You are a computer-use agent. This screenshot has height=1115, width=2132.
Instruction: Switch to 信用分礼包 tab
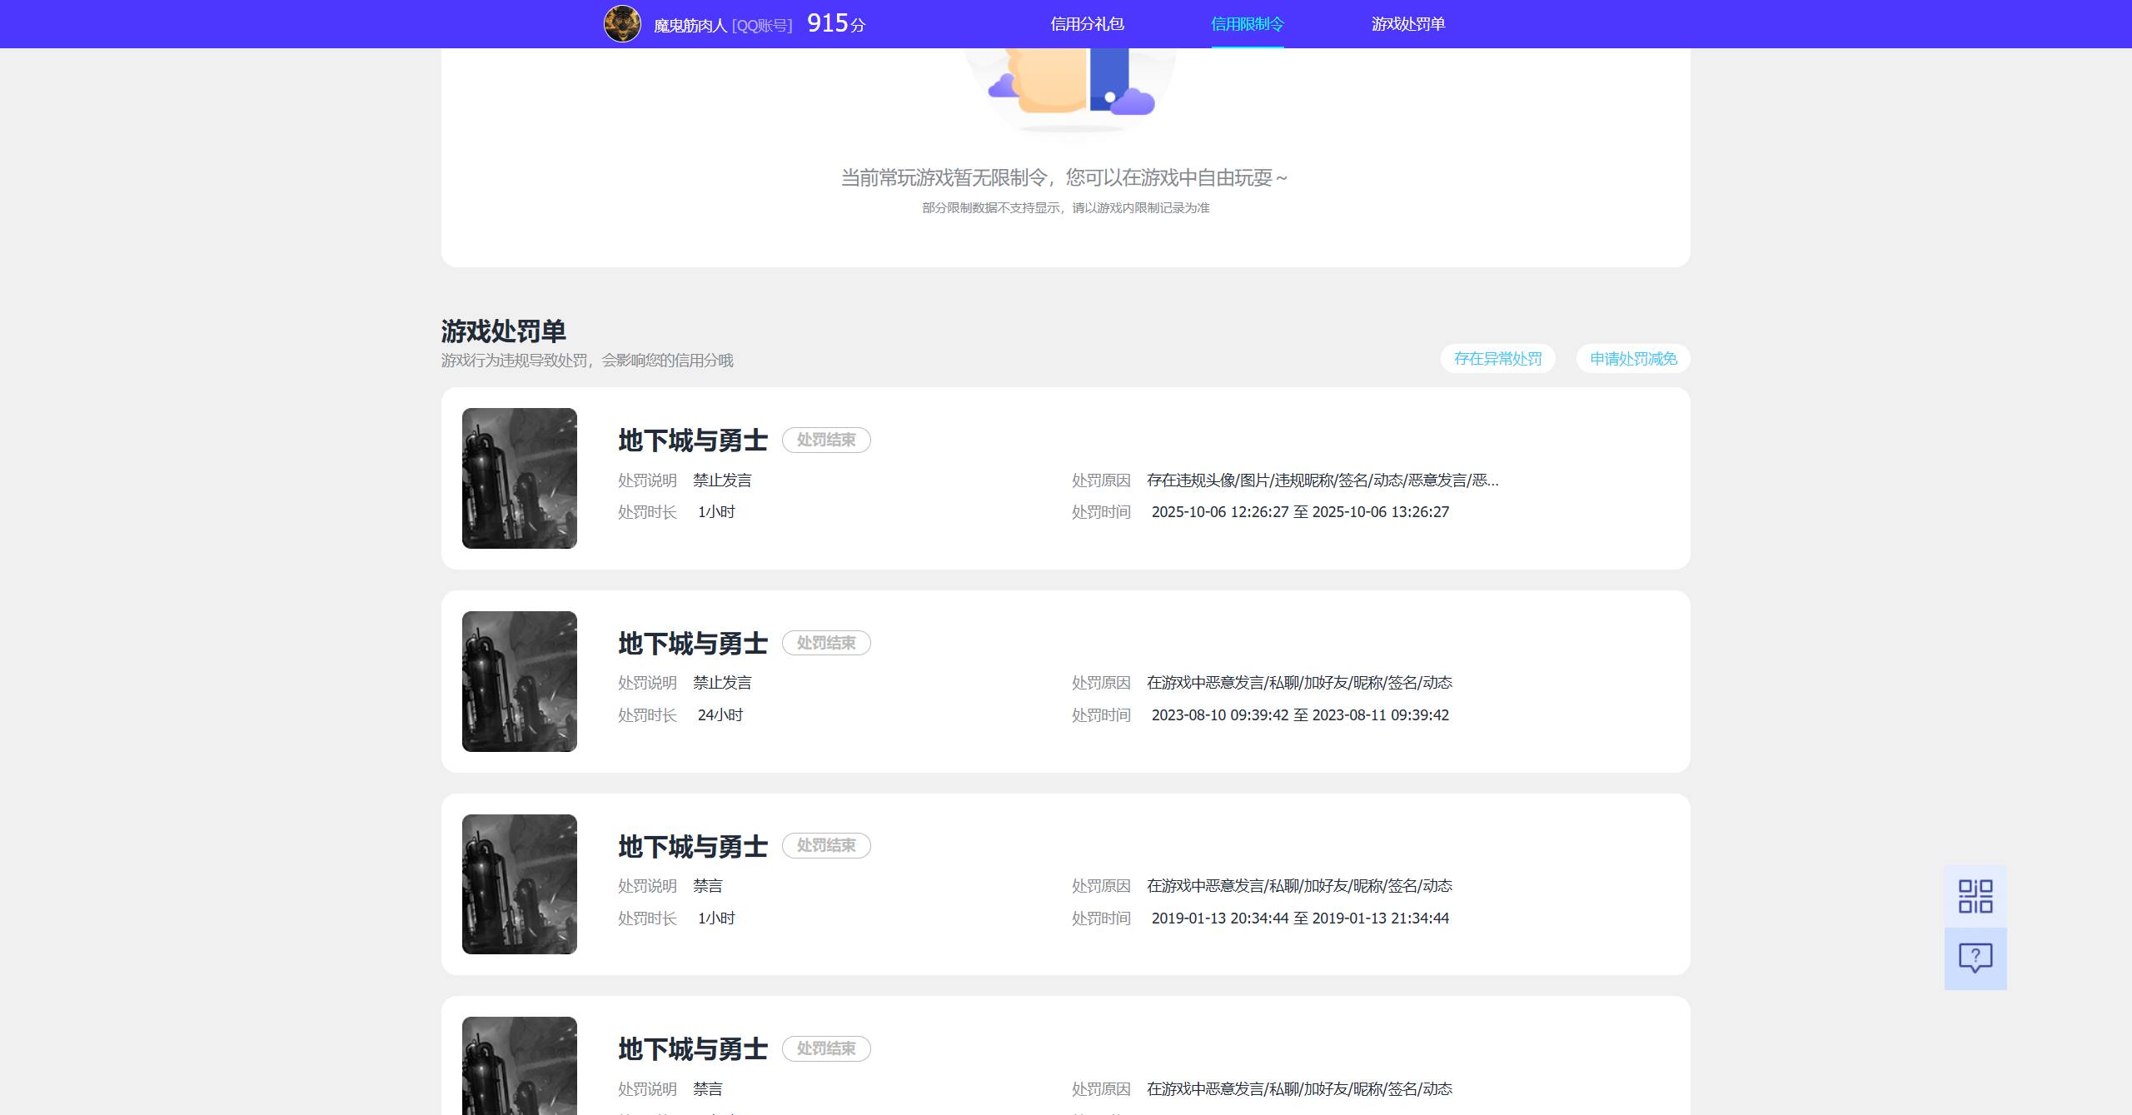coord(1087,24)
